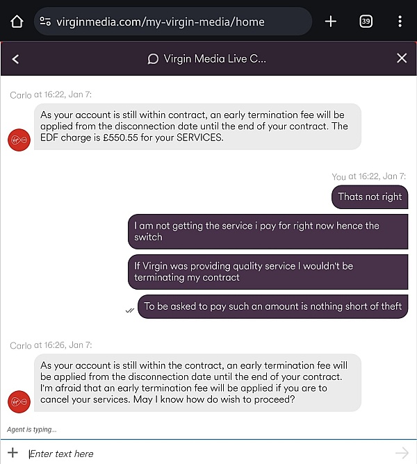Tap the browser home icon
Viewport: 417px width, 464px height.
point(17,22)
